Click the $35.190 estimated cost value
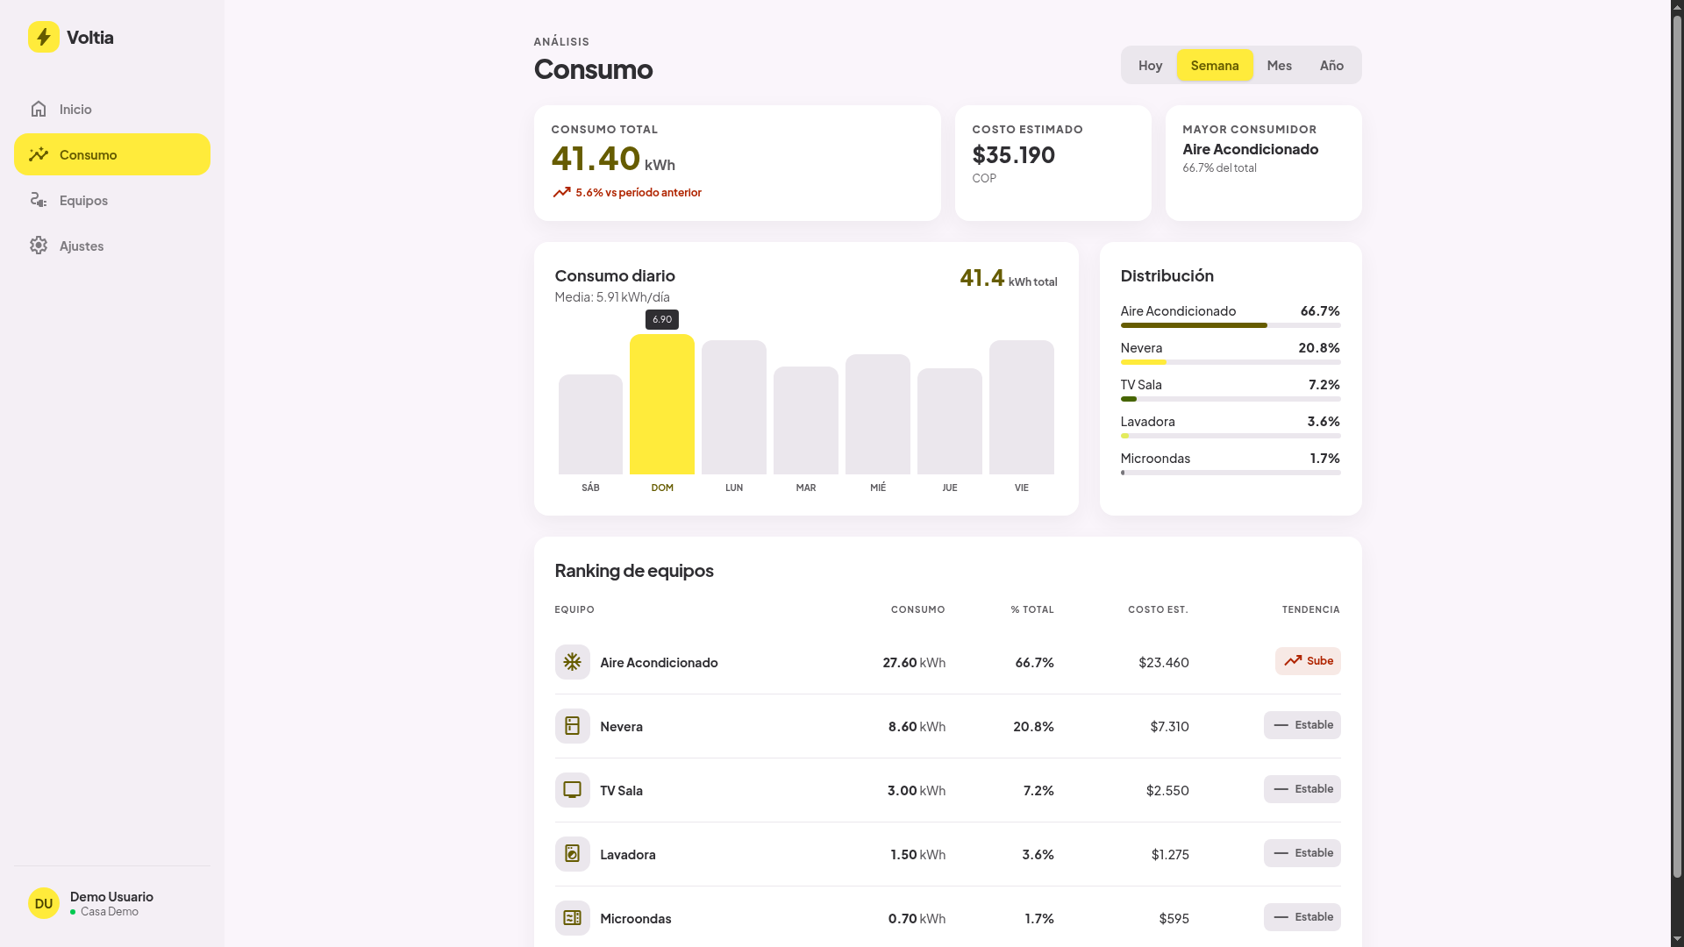1684x947 pixels. coord(1013,155)
